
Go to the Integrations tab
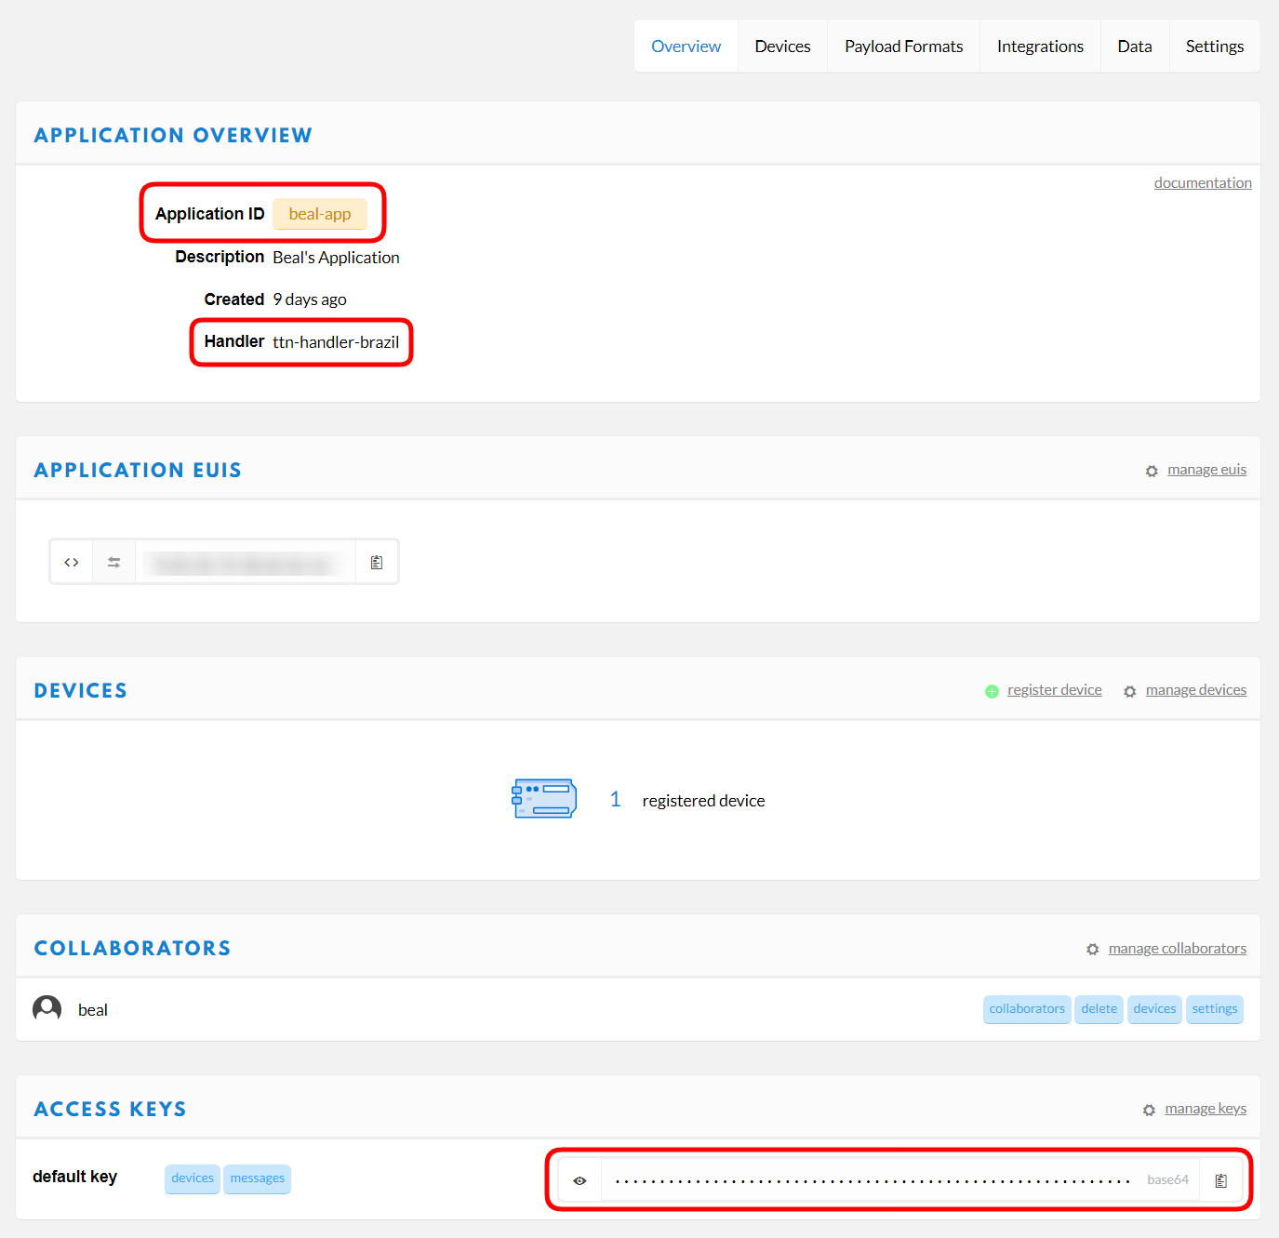1040,47
